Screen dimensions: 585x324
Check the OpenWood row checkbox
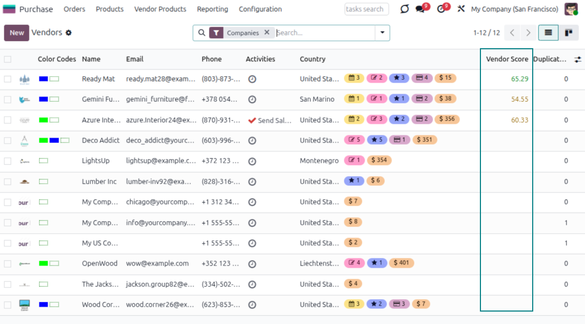8,263
